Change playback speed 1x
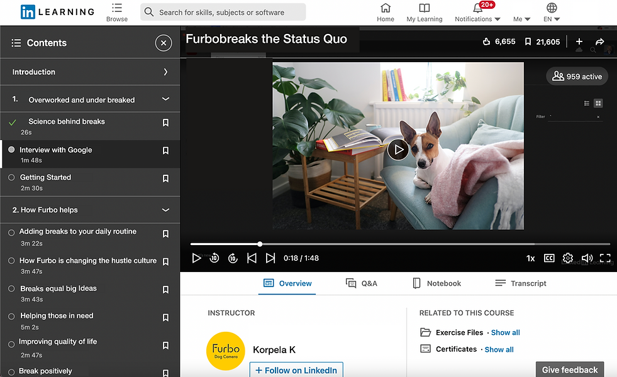The width and height of the screenshot is (617, 377). click(530, 259)
